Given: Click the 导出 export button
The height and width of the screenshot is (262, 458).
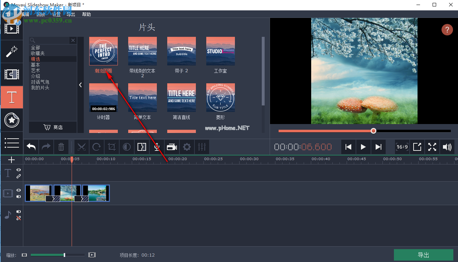Looking at the screenshot, I should 423,255.
